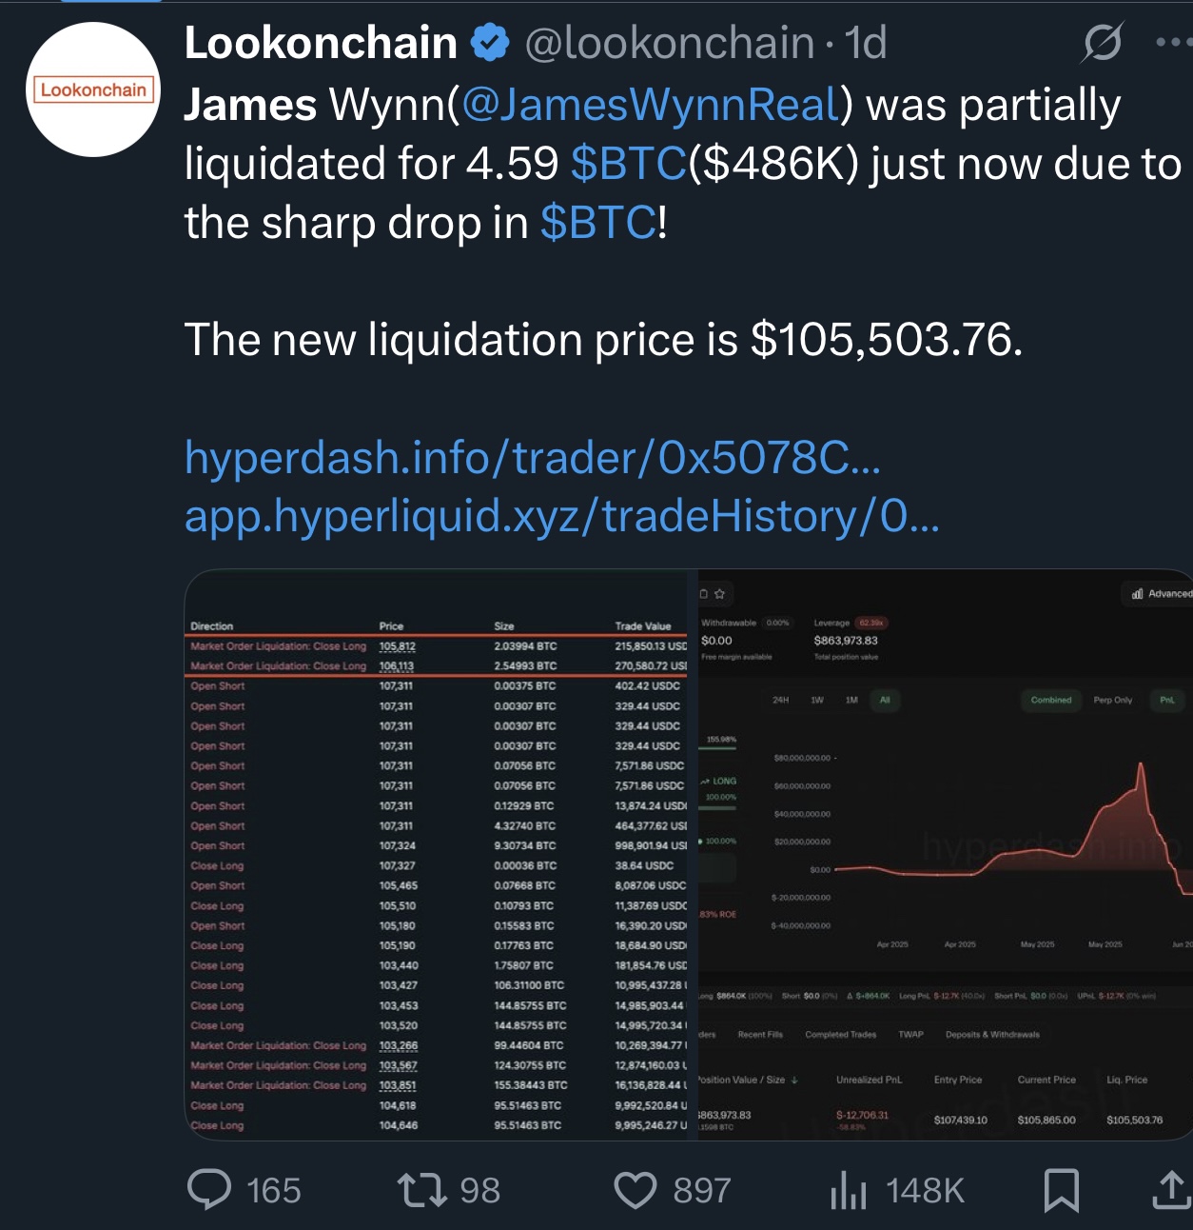Open the @lookonchain handle
Image resolution: width=1193 pixels, height=1230 pixels.
coord(670,44)
